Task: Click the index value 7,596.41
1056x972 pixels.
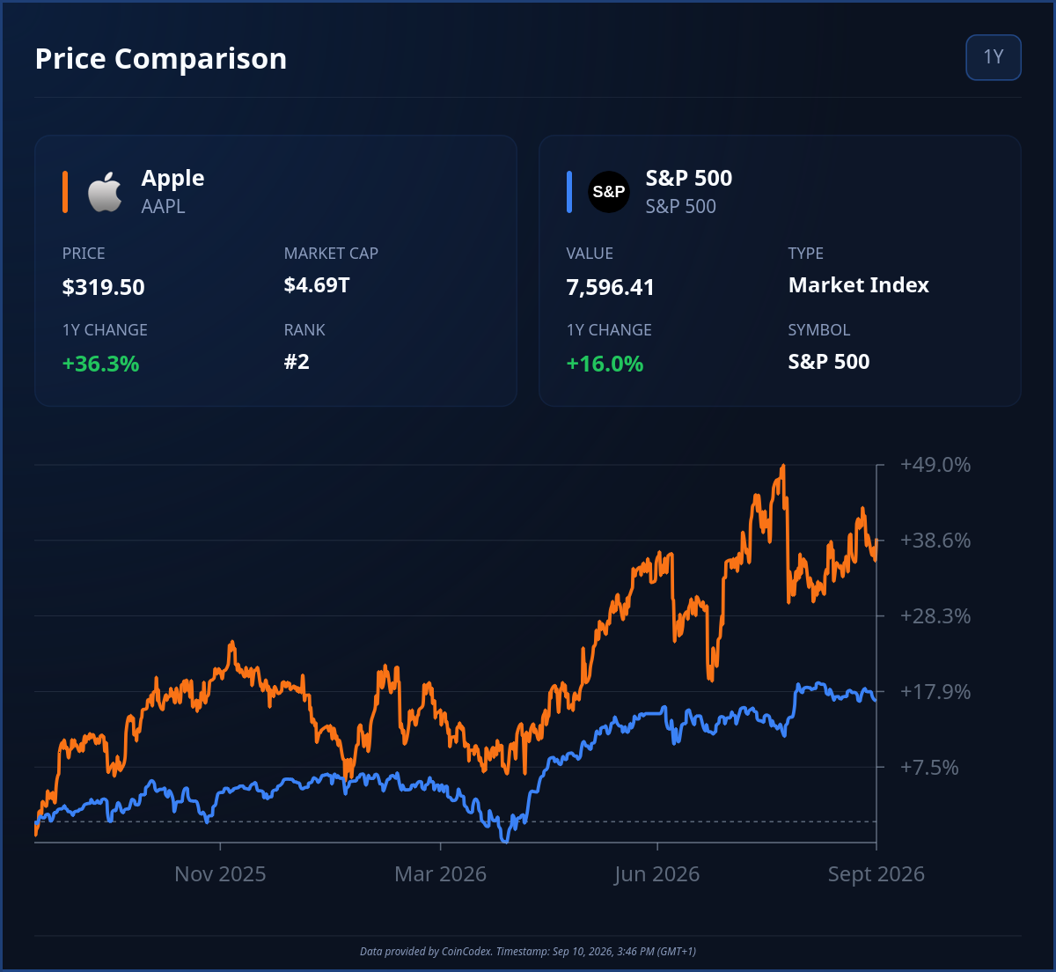Action: pos(610,287)
